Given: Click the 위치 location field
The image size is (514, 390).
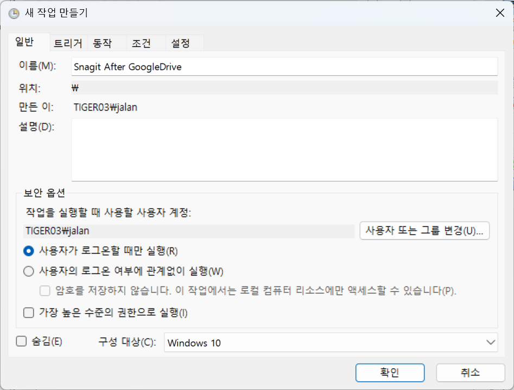Looking at the screenshot, I should coord(284,87).
